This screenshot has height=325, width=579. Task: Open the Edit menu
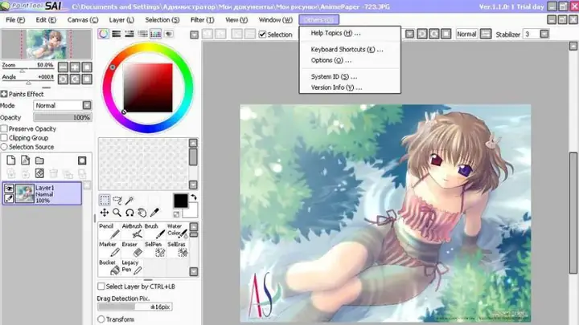[46, 20]
